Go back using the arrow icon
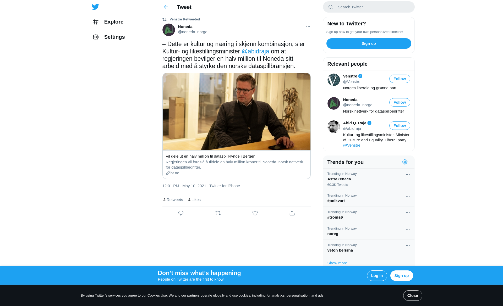 [166, 7]
